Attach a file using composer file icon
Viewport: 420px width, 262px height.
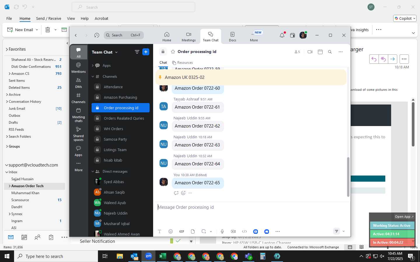(193, 231)
